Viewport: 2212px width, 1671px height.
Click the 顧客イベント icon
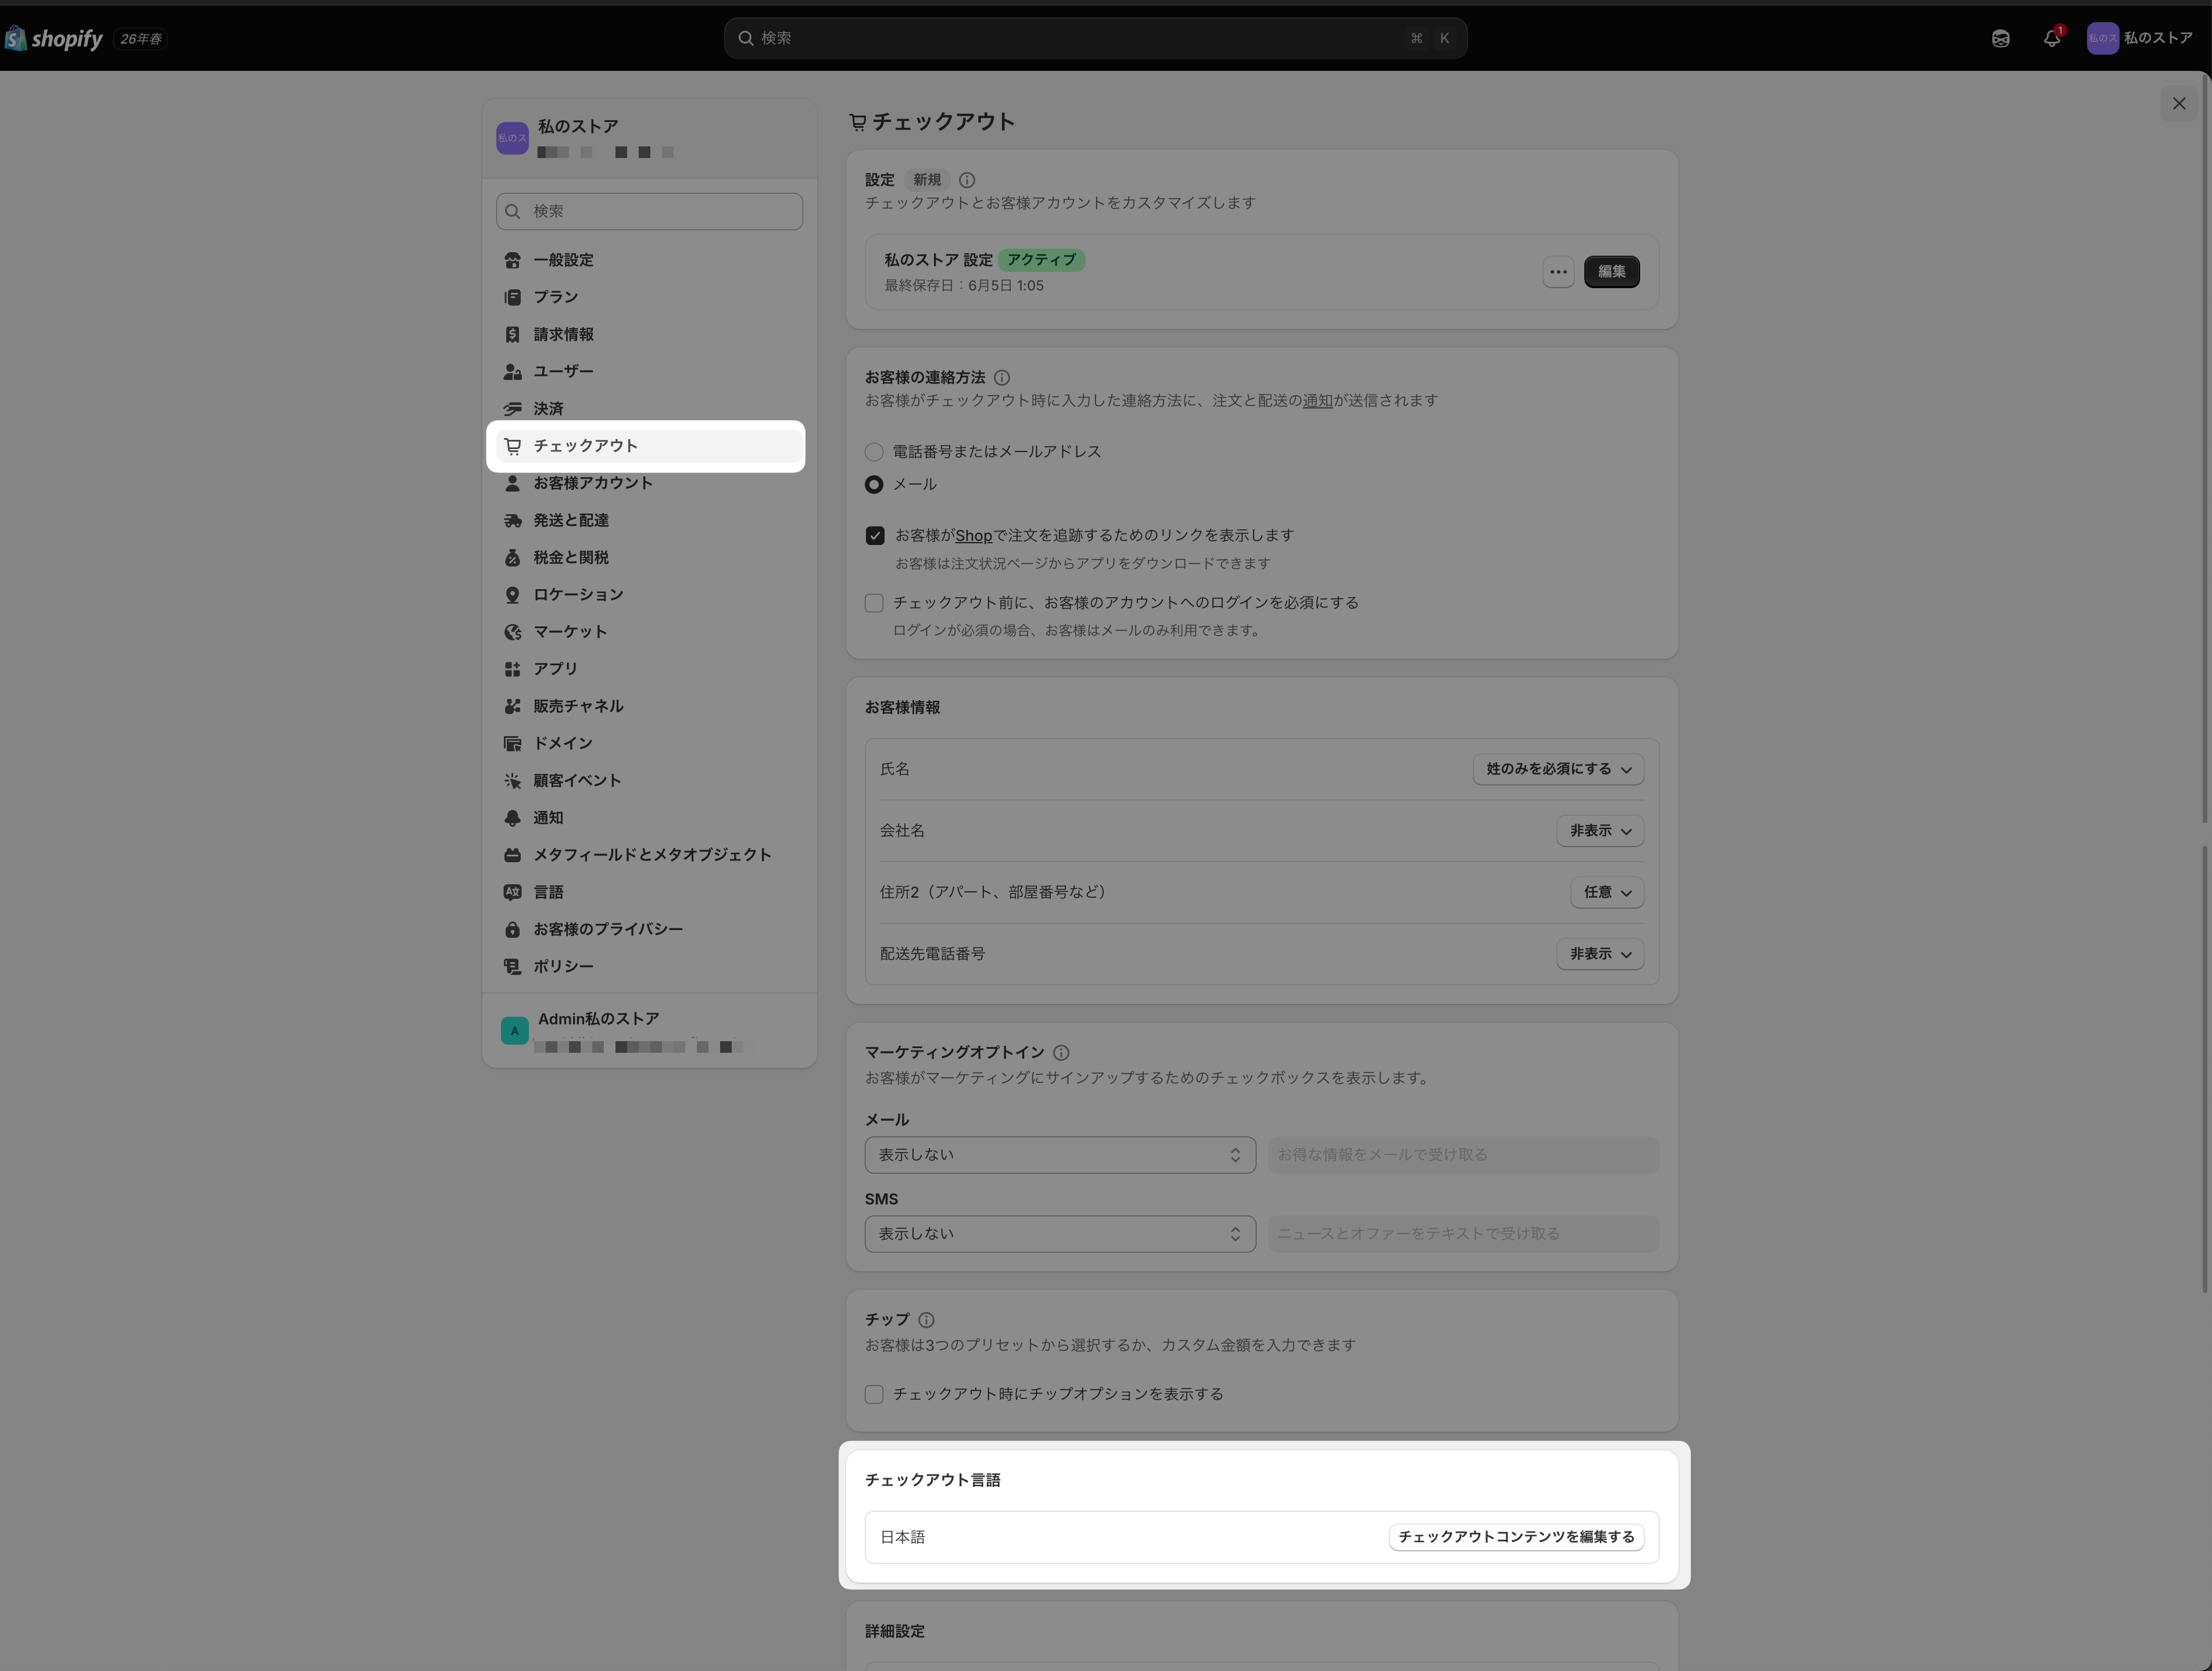click(512, 780)
